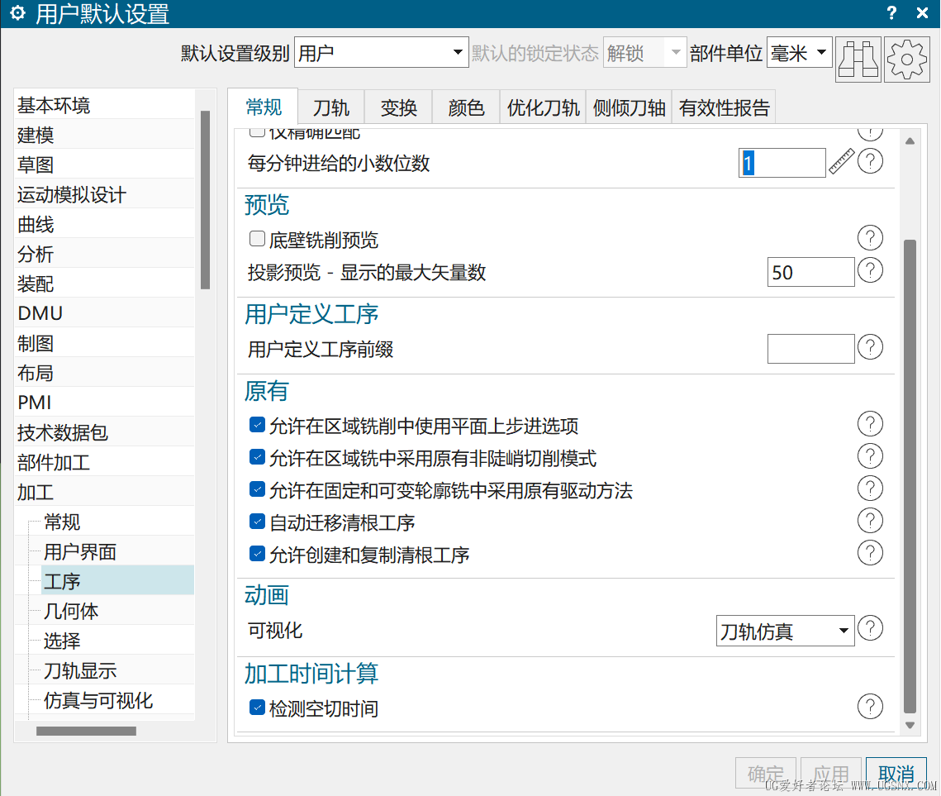The width and height of the screenshot is (941, 796).
Task: Click the 应用 apply button
Action: tap(830, 772)
